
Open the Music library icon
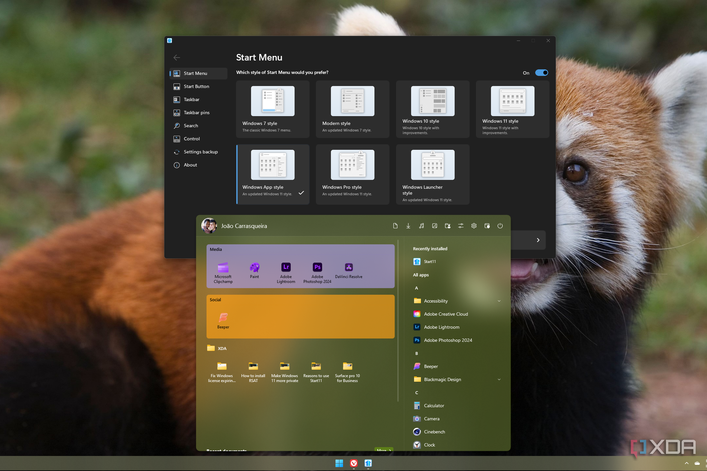coord(421,226)
